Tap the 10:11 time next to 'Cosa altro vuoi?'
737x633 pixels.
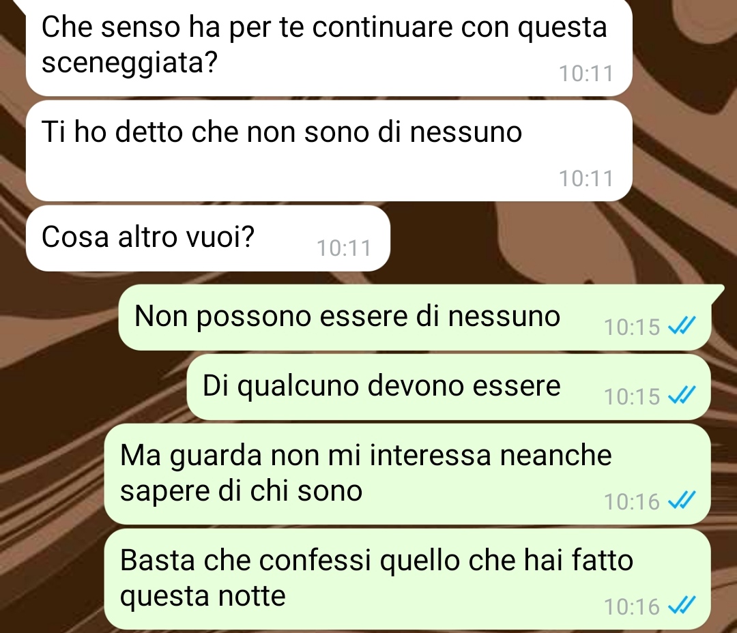[344, 248]
